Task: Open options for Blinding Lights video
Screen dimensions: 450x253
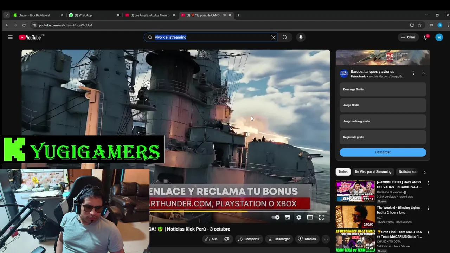Action: [x=428, y=208]
